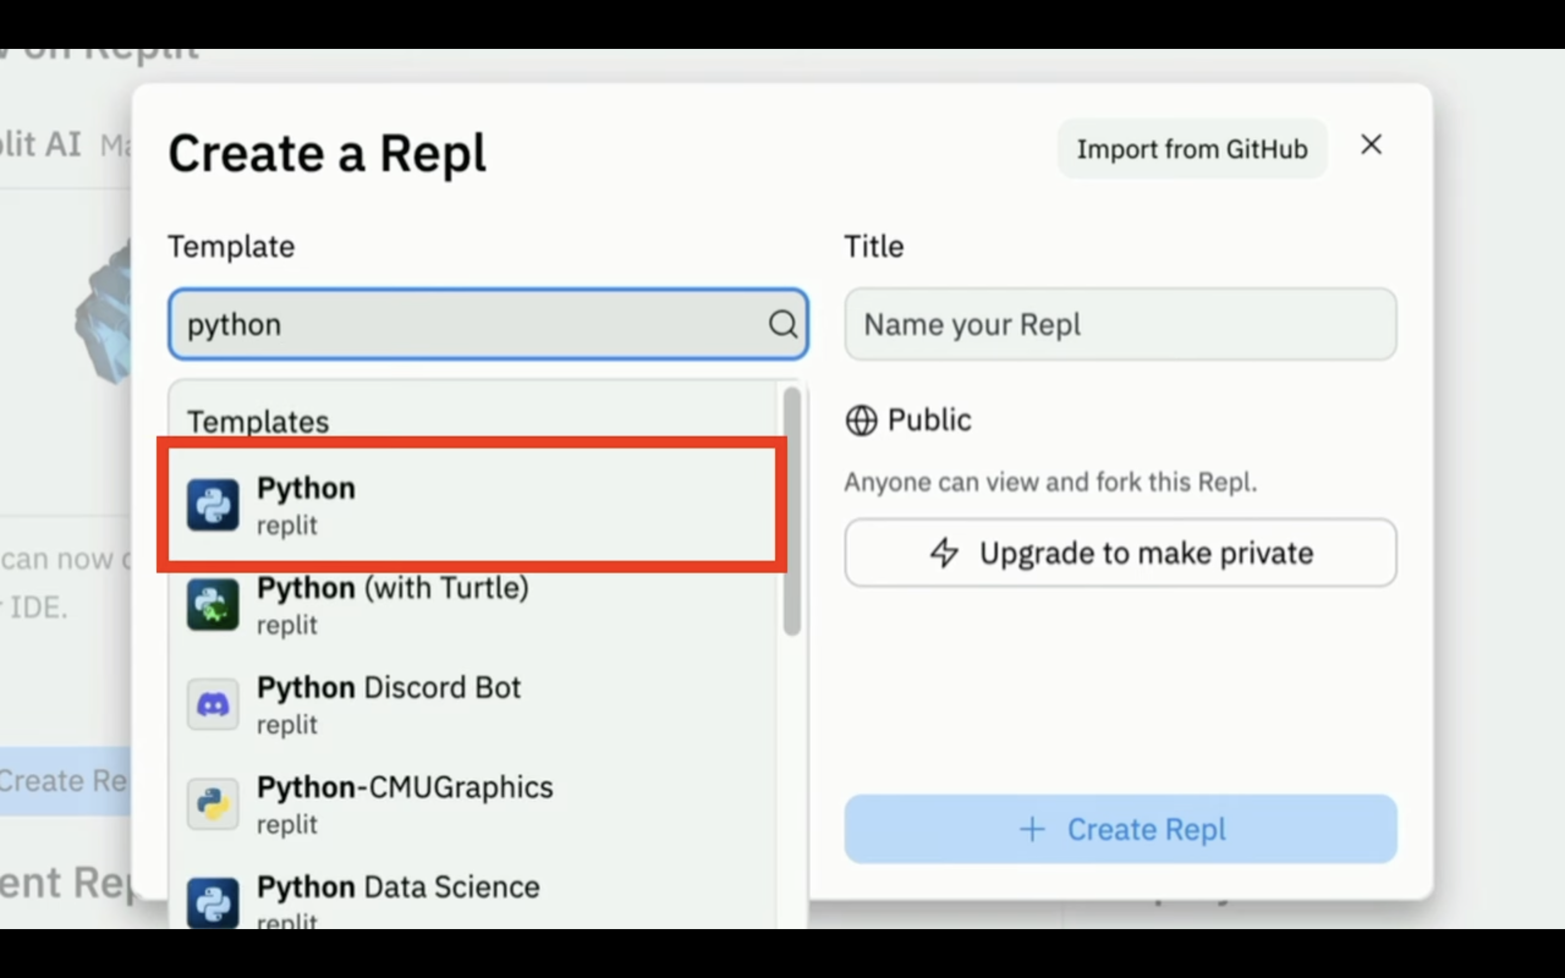Close the Create a Repl dialog
The image size is (1565, 978).
click(1371, 144)
